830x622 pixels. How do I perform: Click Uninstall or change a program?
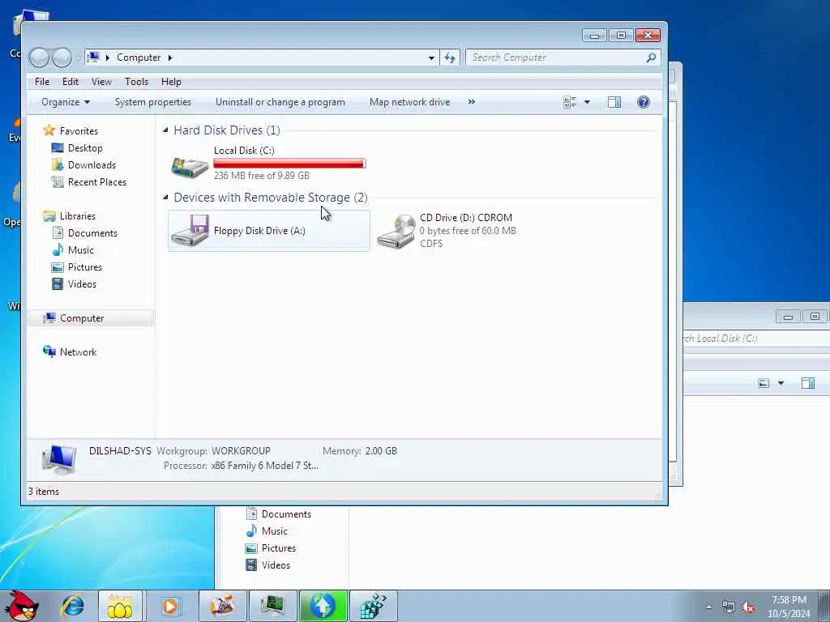[x=280, y=102]
